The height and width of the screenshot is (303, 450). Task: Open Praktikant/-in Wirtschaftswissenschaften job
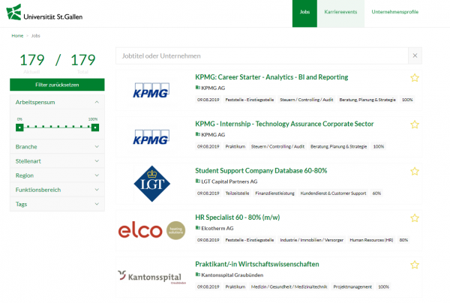257,264
